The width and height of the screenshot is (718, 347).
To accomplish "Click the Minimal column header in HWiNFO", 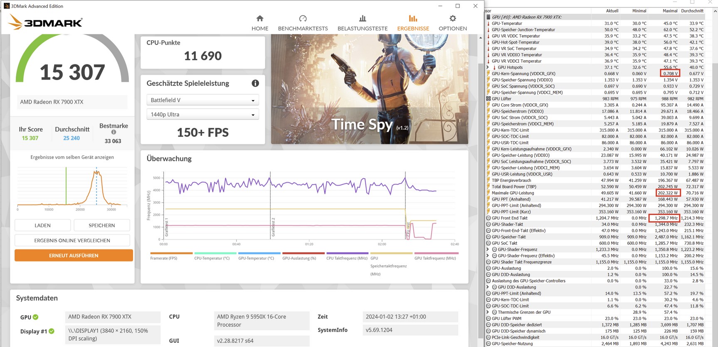I will [639, 11].
